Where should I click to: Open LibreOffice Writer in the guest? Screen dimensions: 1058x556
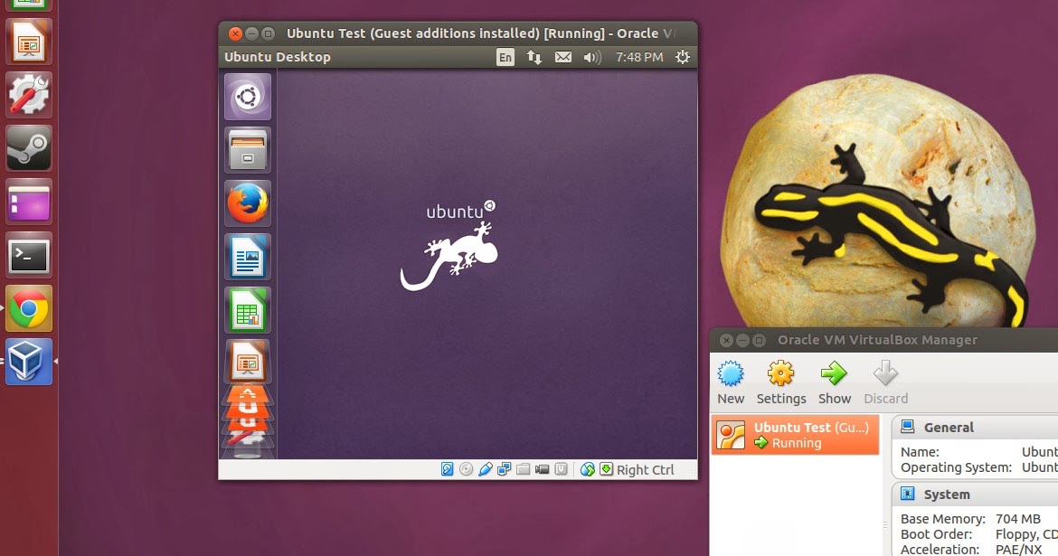[x=247, y=257]
